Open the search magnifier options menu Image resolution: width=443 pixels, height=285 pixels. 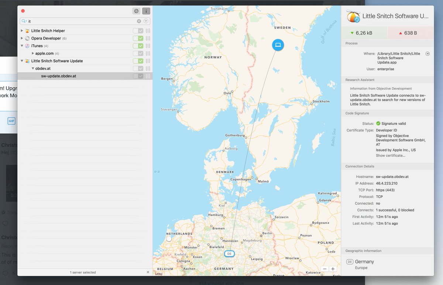tap(24, 21)
